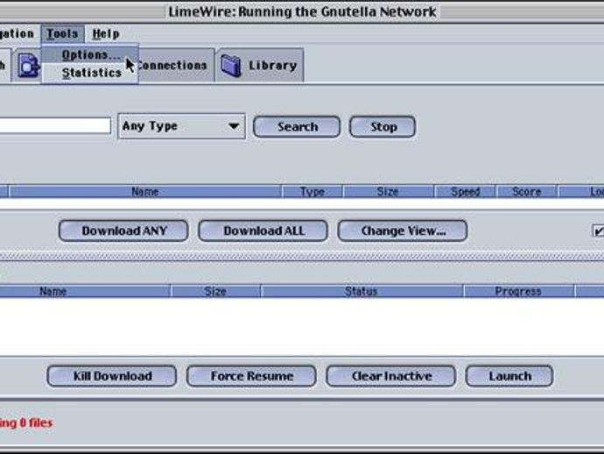Click the downloads Size column header
This screenshot has width=604, height=454.
pyautogui.click(x=215, y=291)
